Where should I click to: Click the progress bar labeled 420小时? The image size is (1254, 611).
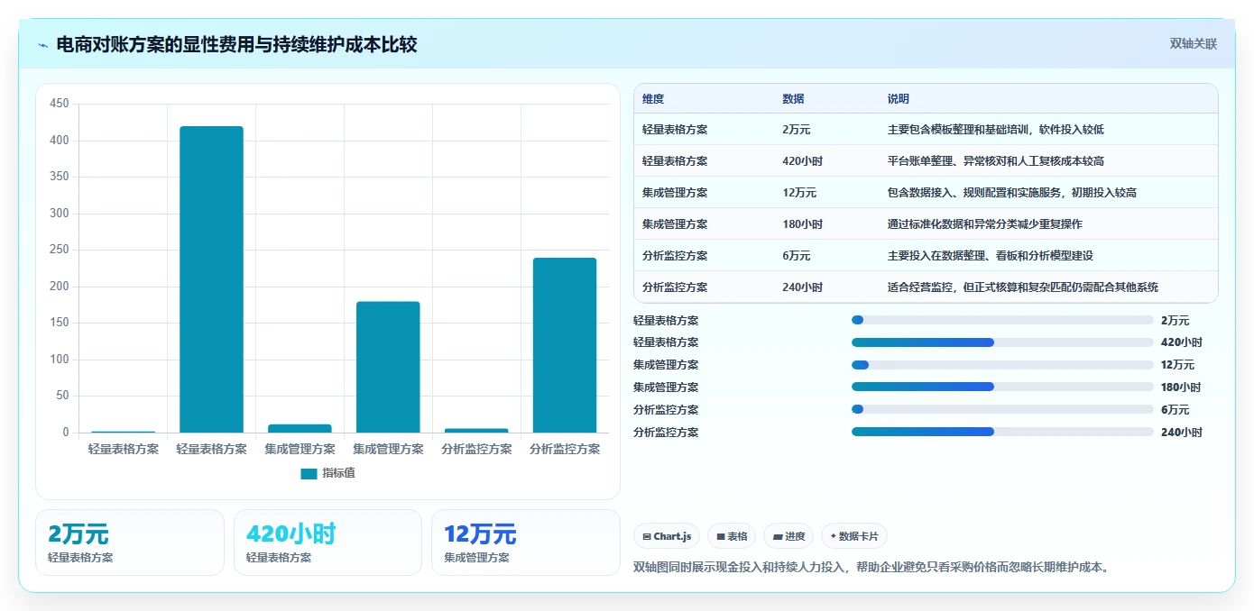click(x=1002, y=342)
